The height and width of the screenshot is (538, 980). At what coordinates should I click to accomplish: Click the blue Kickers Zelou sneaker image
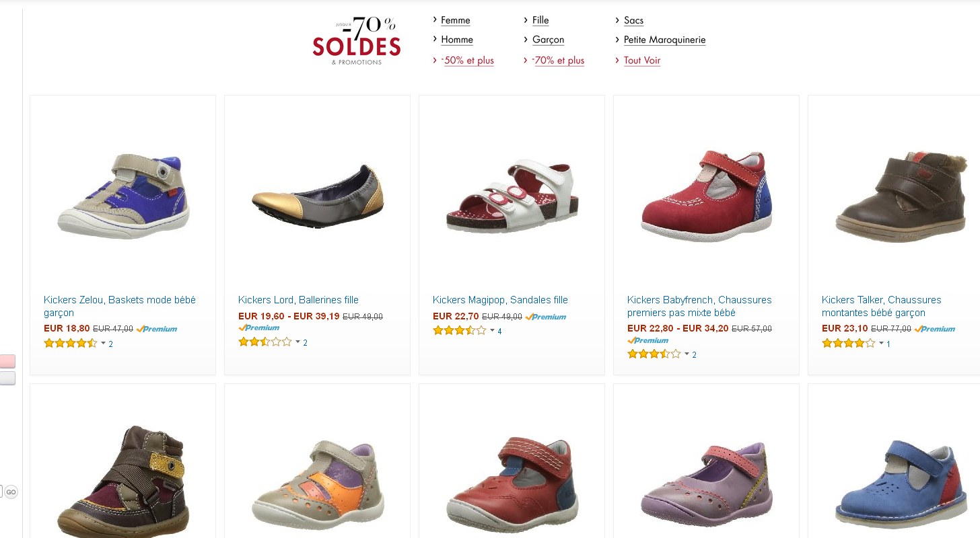click(x=123, y=195)
